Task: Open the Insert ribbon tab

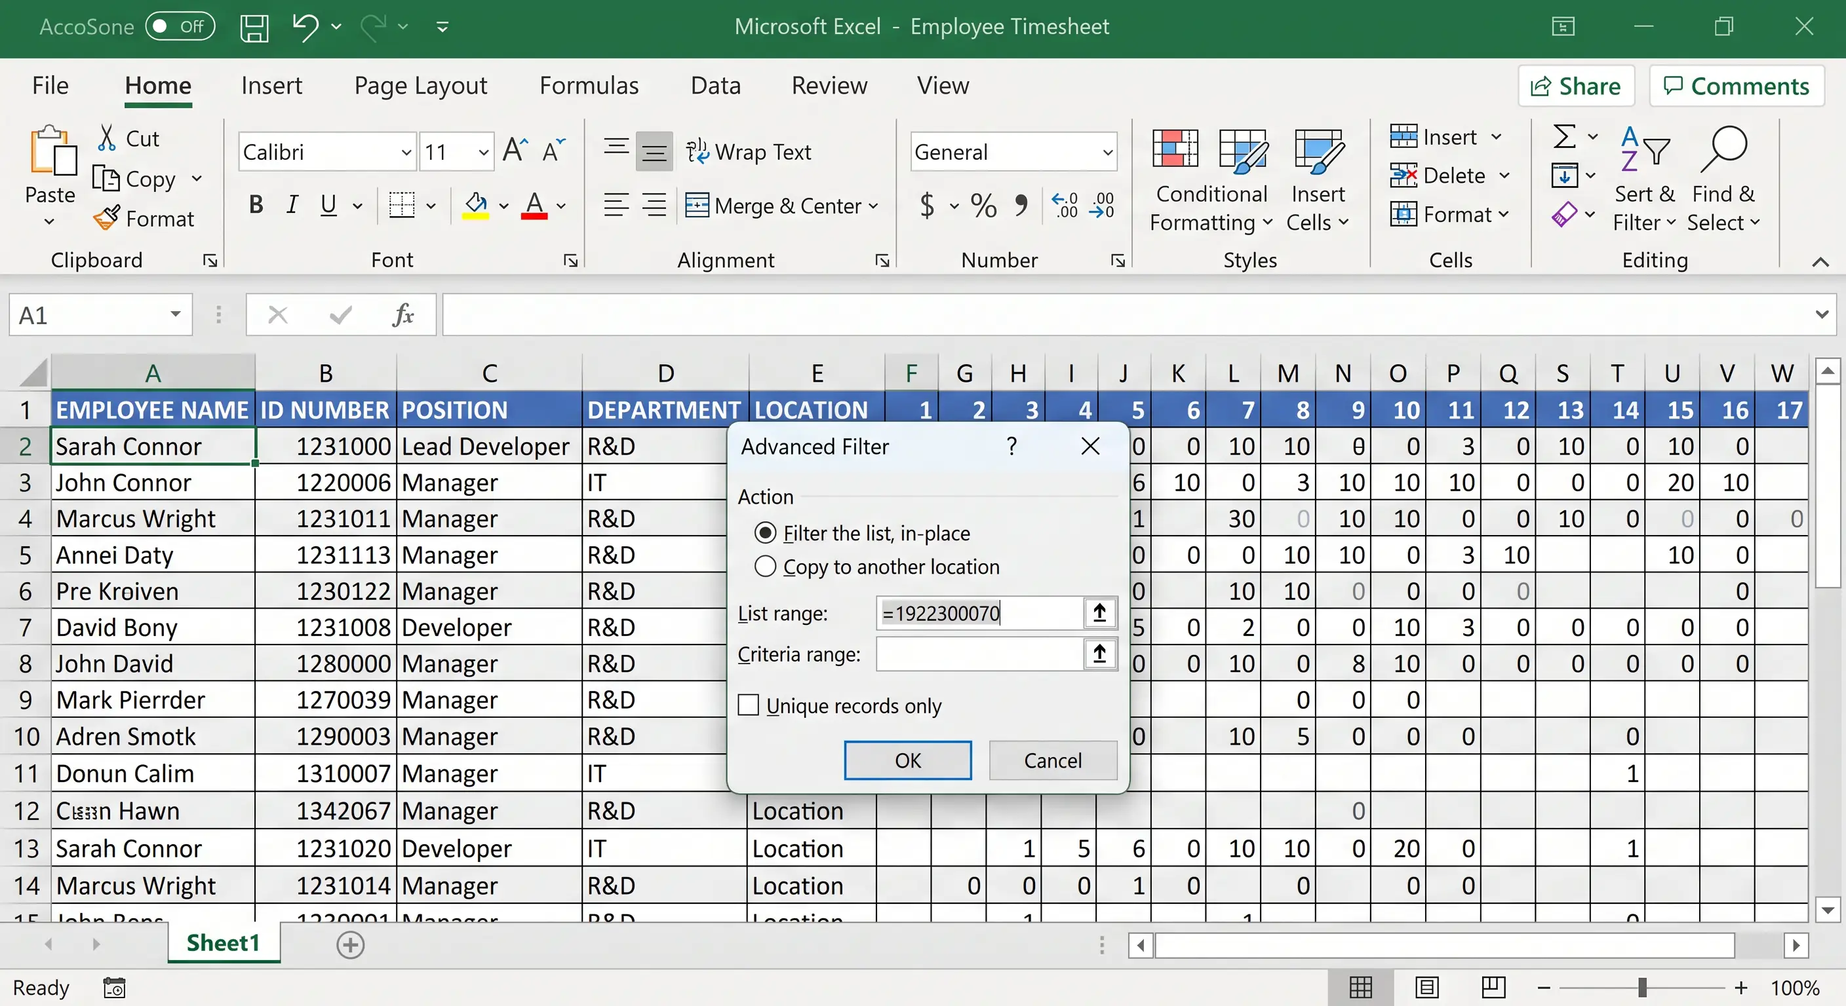Action: (x=271, y=86)
